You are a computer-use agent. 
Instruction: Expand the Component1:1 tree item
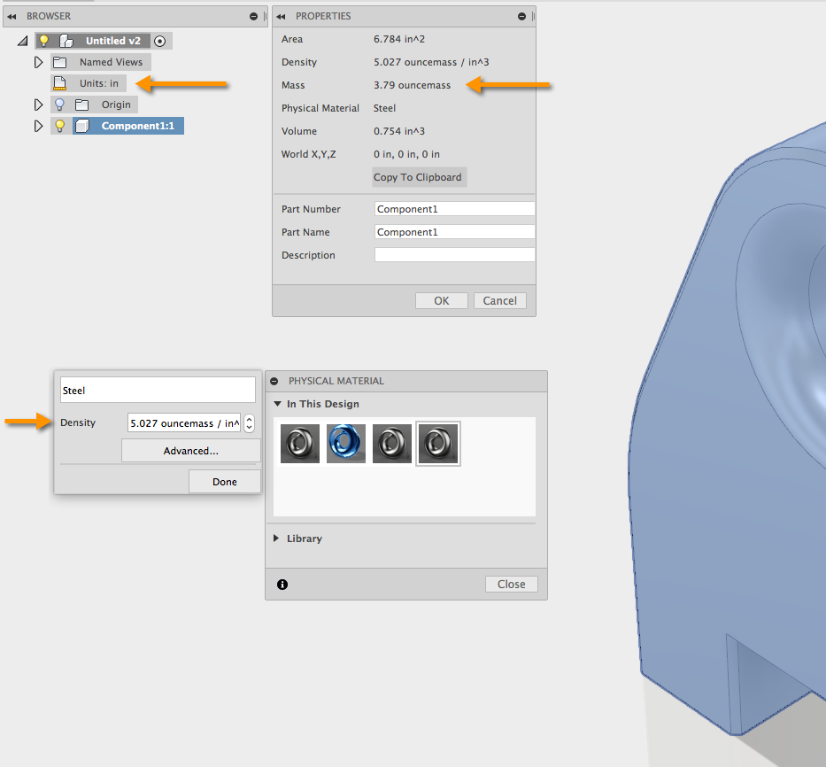(x=36, y=125)
